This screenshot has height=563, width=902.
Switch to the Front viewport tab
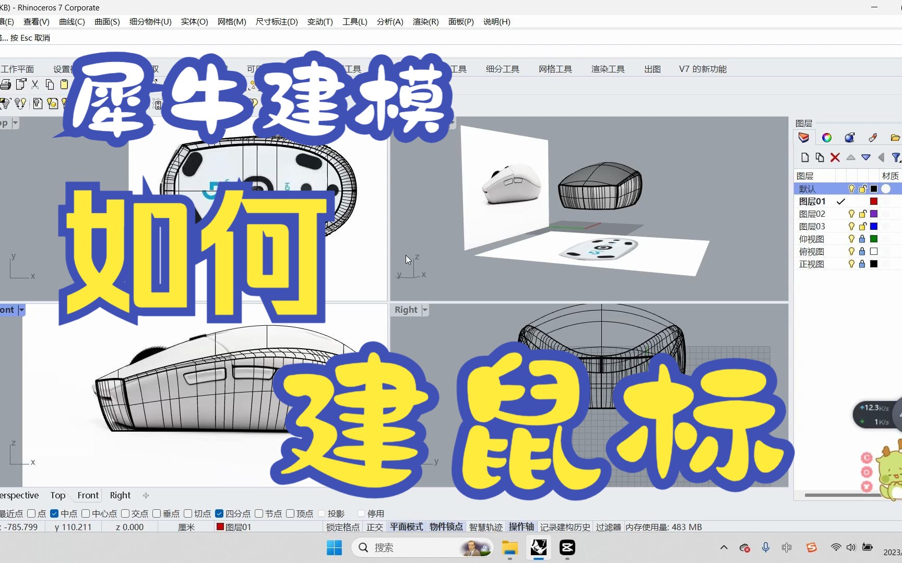coord(87,495)
